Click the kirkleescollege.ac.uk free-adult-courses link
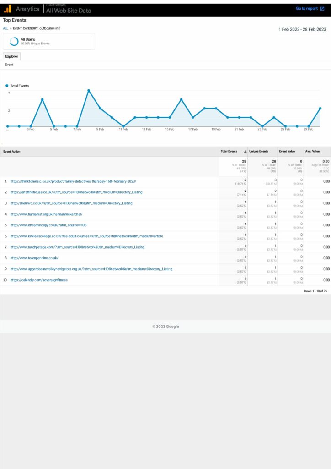 [x=86, y=236]
